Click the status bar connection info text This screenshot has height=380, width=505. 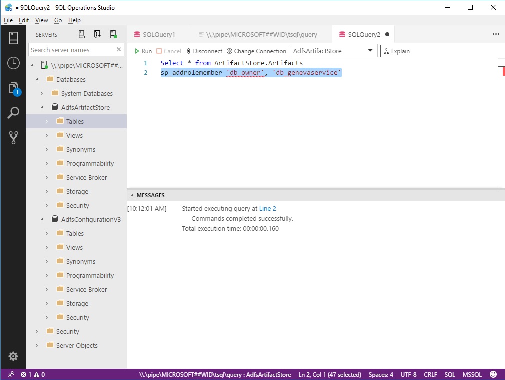point(215,374)
